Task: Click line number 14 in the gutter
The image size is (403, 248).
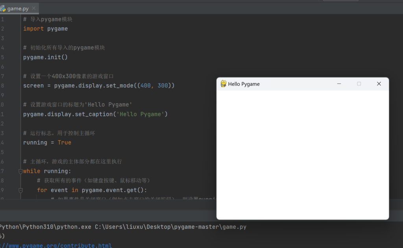Action: pos(2,143)
